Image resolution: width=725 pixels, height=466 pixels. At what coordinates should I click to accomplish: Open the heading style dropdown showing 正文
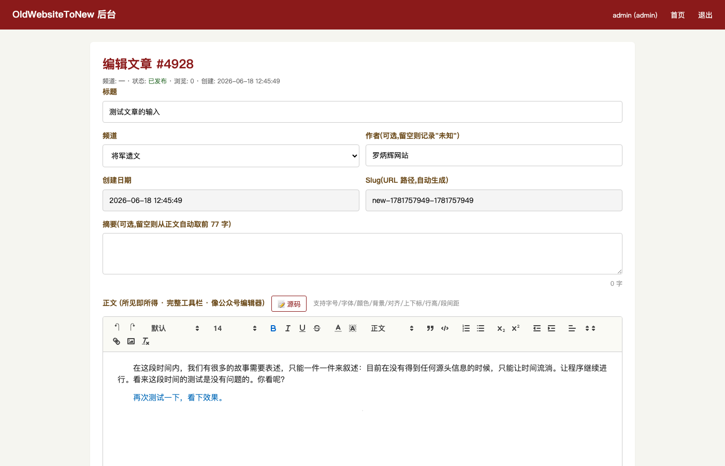(392, 328)
